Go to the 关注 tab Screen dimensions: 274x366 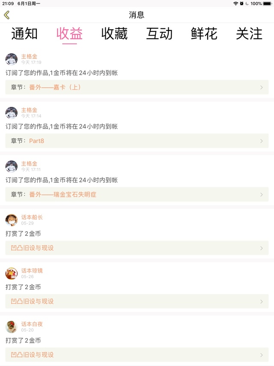point(249,34)
